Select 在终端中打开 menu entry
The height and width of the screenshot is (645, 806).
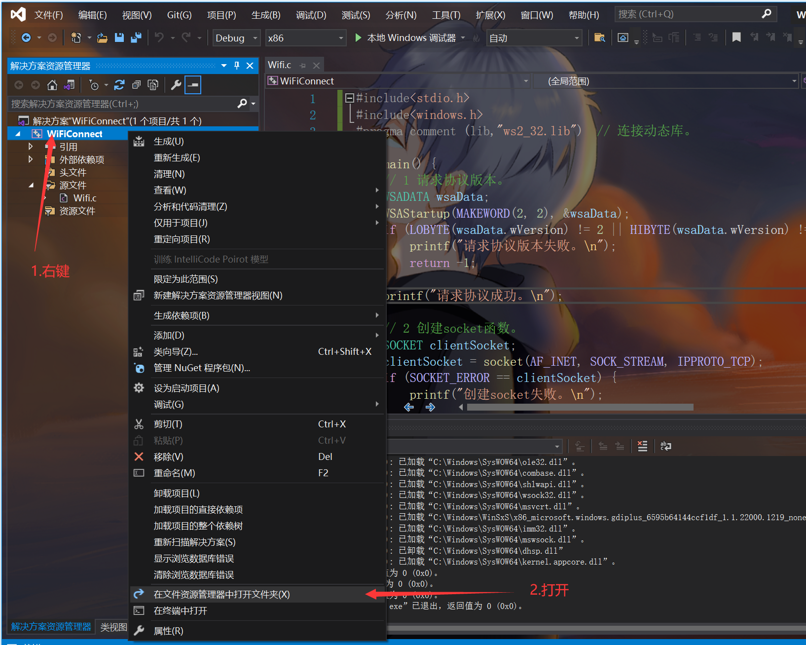click(x=257, y=610)
